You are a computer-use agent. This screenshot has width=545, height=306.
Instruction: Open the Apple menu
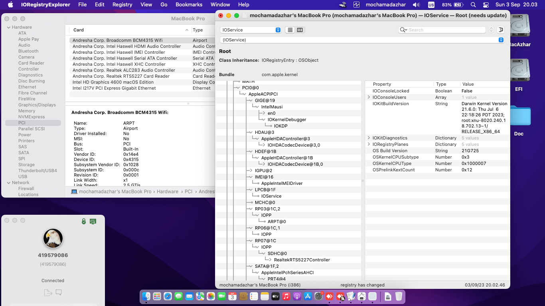[10, 5]
